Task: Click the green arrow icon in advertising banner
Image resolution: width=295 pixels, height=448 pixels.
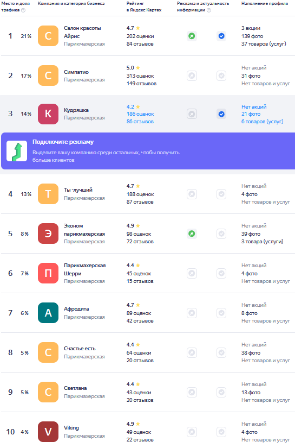Action: tap(17, 151)
